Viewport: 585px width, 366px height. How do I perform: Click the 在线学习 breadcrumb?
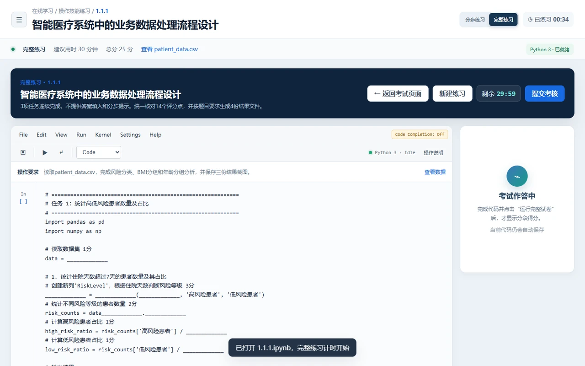pyautogui.click(x=43, y=11)
